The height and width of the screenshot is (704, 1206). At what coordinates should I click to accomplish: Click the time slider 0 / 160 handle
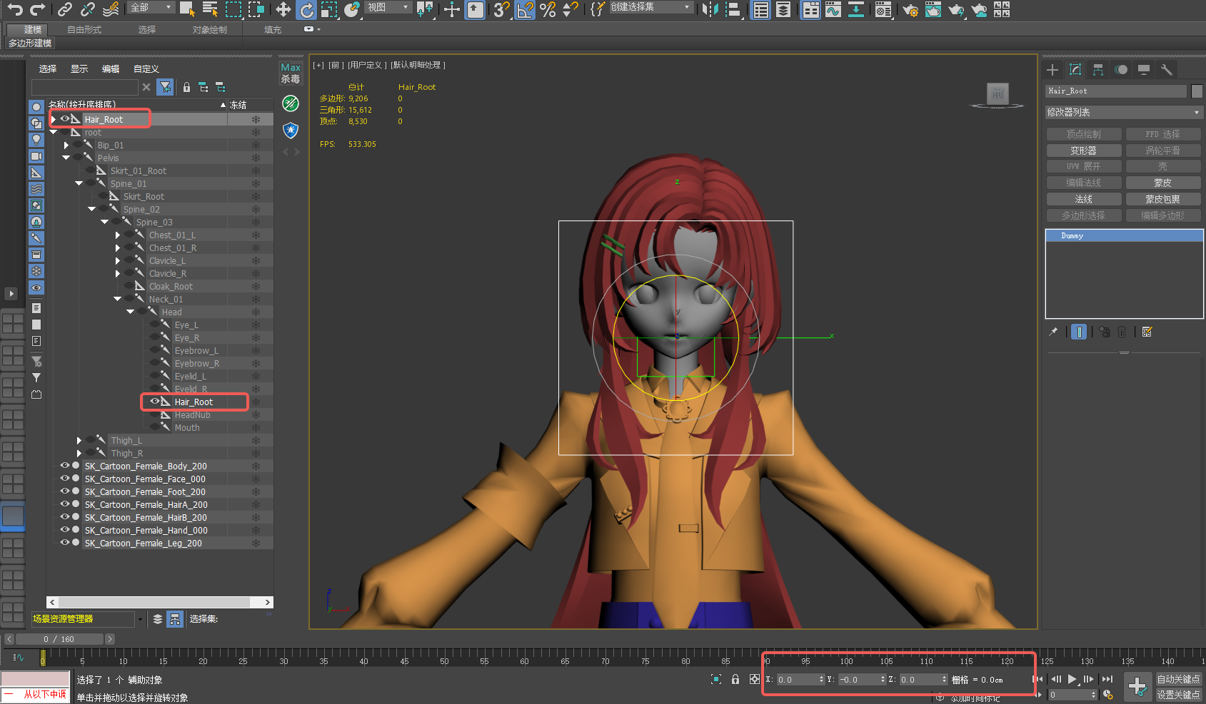(59, 639)
